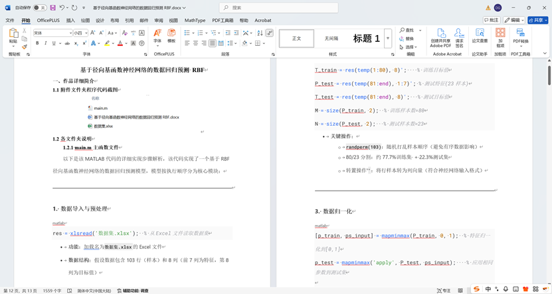Toggle show paragraph marks button
552x294 pixels.
(269, 33)
